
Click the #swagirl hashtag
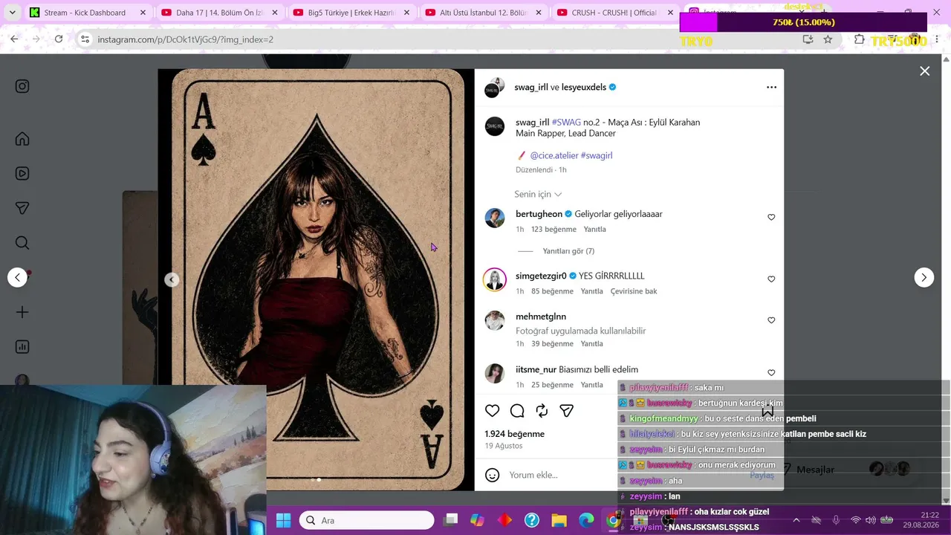point(597,155)
